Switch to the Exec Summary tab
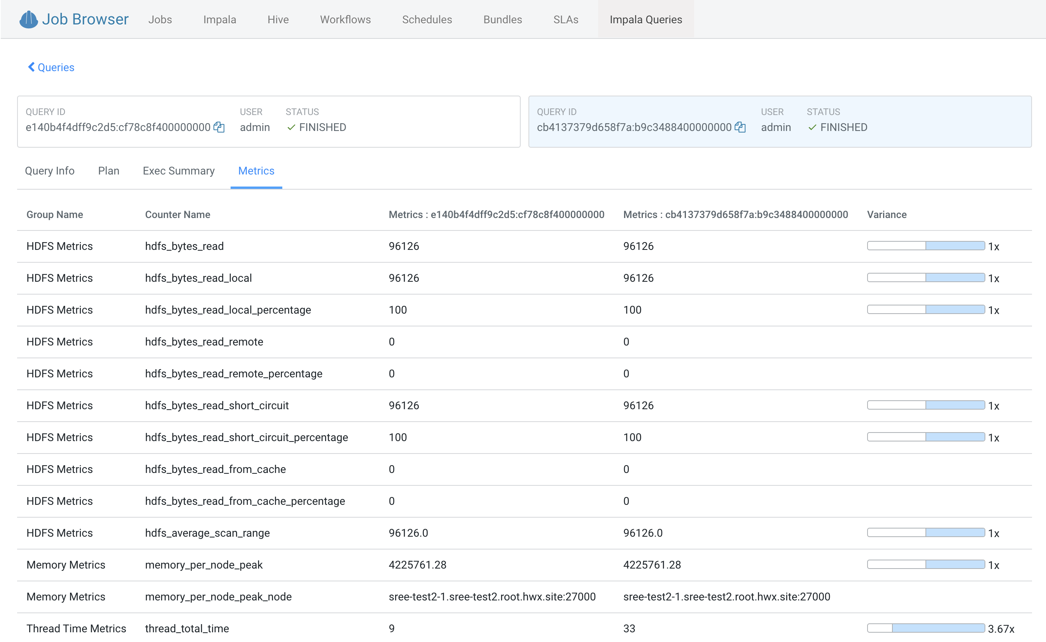This screenshot has width=1046, height=642. 178,171
